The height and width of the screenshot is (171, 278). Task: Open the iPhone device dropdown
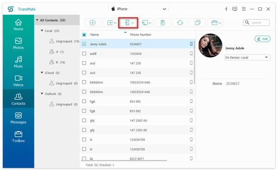(139, 9)
